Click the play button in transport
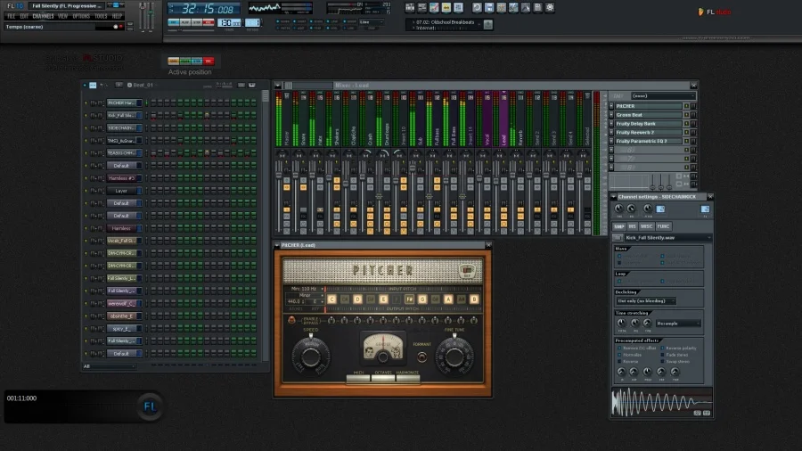This screenshot has width=802, height=451. tap(185, 22)
